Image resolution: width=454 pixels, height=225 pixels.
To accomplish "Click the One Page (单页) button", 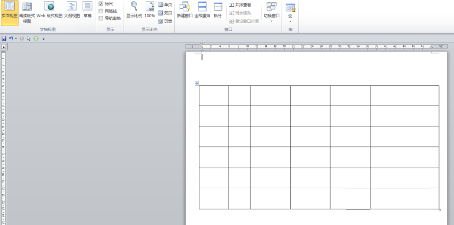I will [165, 5].
